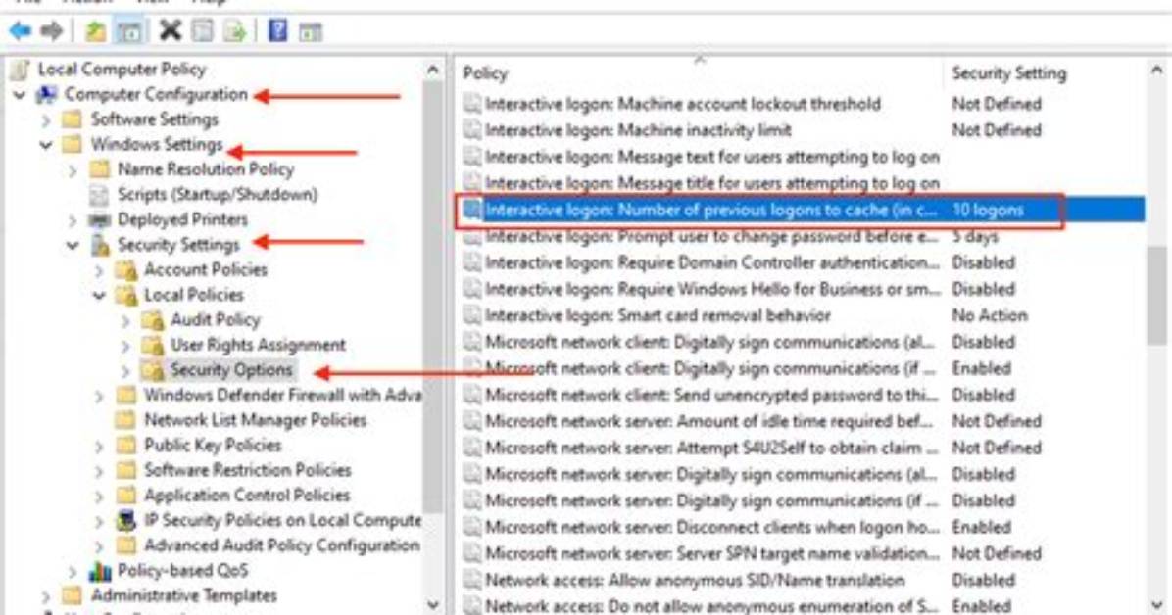
Task: Click icon of Allow anonymous SID/Name translation policy
Action: pos(472,580)
